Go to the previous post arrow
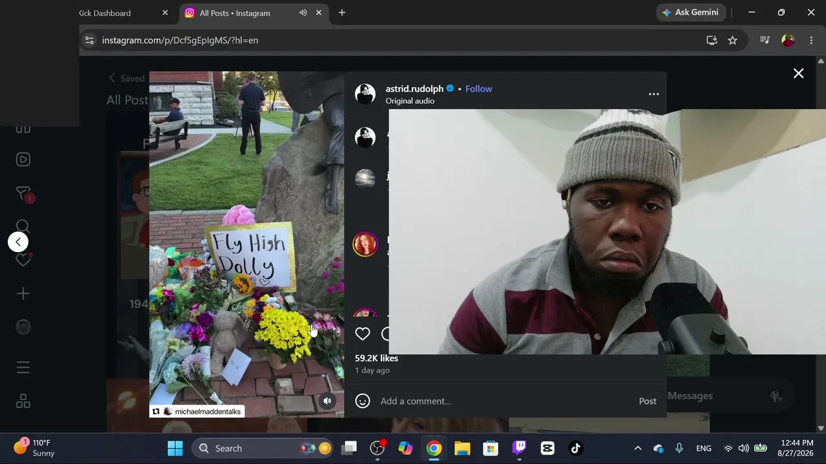The image size is (826, 464). click(x=18, y=242)
